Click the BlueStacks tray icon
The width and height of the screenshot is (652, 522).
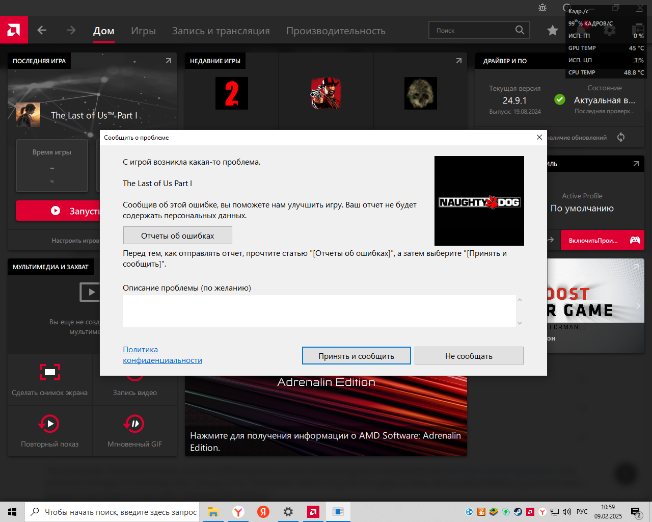[494, 512]
